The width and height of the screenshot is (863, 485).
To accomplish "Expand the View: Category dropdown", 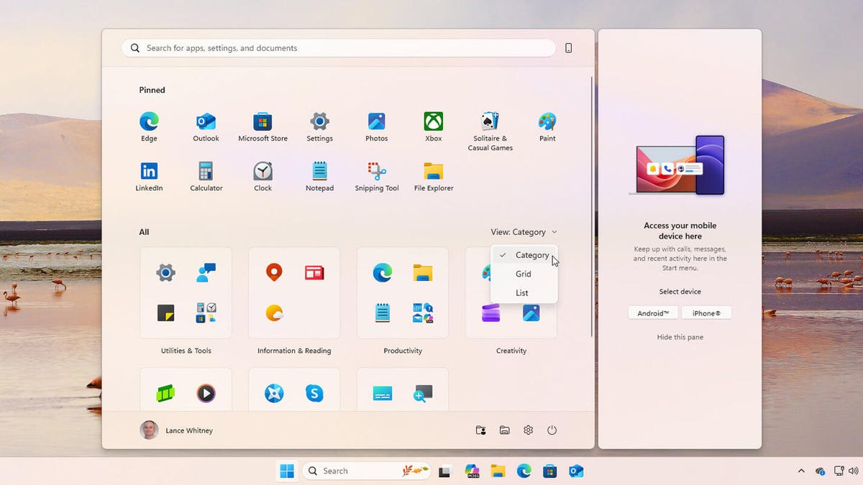I will coord(524,232).
